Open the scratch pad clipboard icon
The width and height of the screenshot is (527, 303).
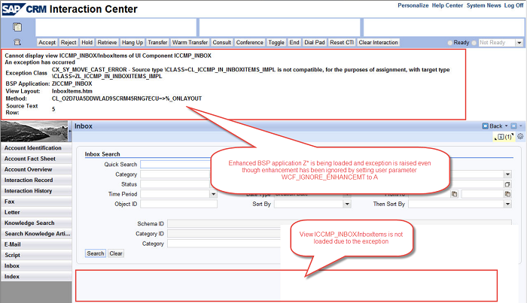[17, 27]
